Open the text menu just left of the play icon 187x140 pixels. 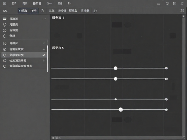click(60, 3)
